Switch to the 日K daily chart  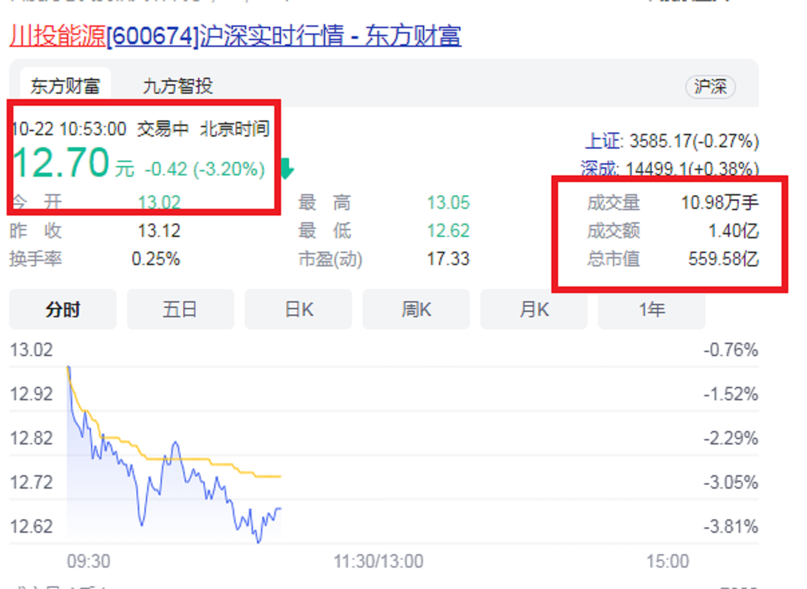[298, 309]
